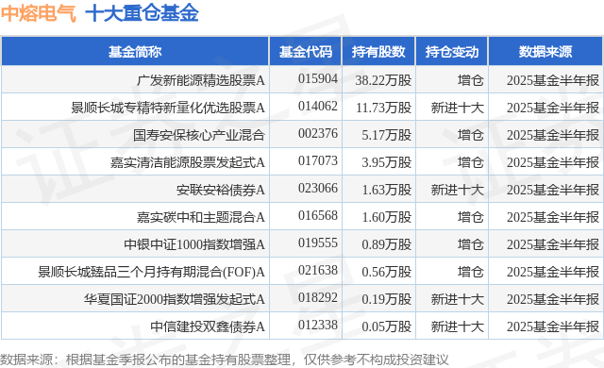The height and width of the screenshot is (368, 604).
Task: Open 中银中证1000指数增强A fund entry
Action: coord(194,244)
